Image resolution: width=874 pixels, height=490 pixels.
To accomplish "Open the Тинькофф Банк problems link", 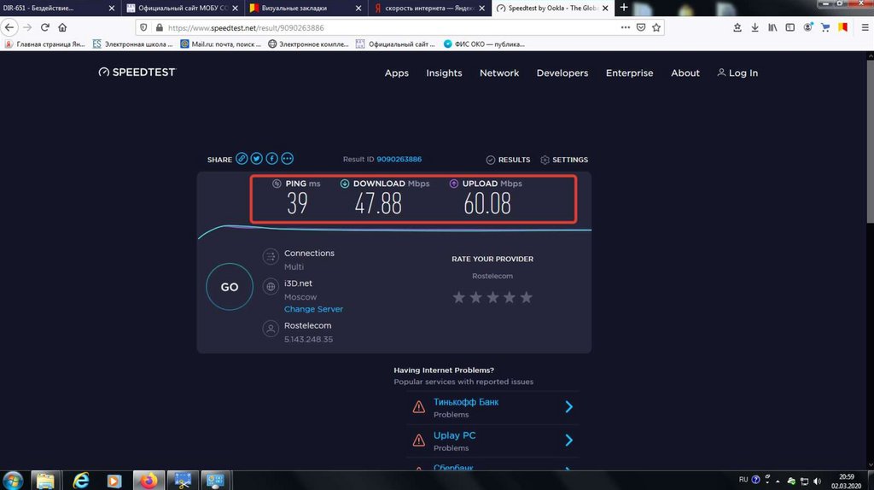I will (466, 402).
